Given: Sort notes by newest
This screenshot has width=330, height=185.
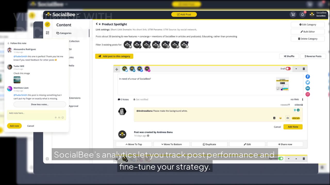Looking at the screenshot, I should [x=285, y=105].
